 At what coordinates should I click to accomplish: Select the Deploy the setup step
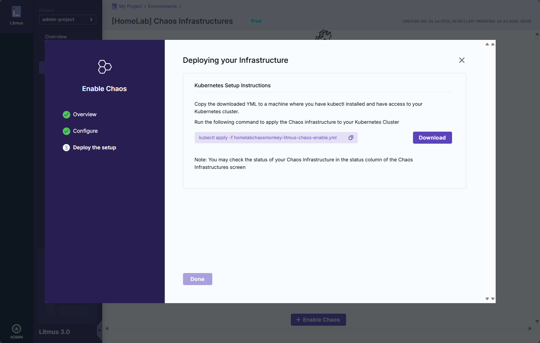(94, 148)
